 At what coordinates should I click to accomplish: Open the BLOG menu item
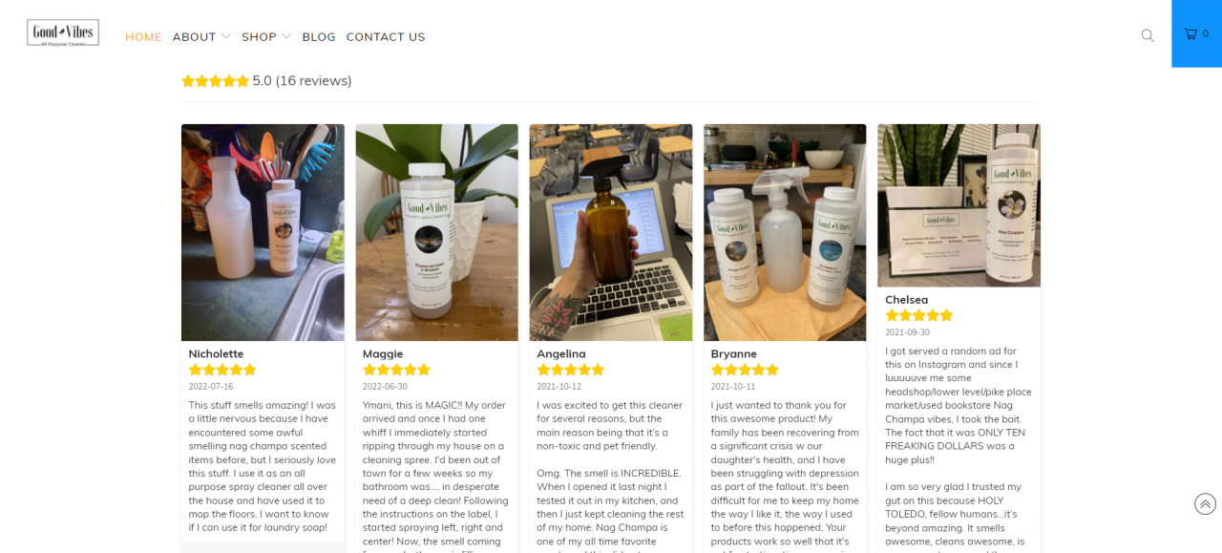click(x=319, y=36)
